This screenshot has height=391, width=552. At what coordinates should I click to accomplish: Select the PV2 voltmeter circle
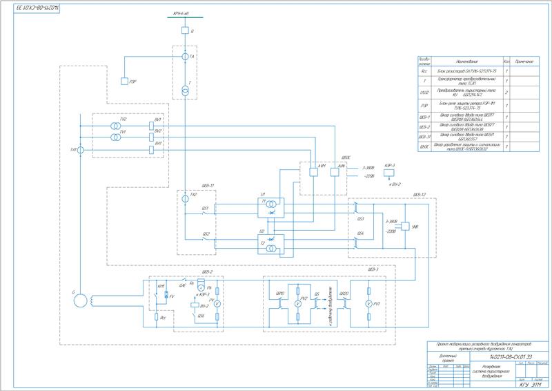pyautogui.click(x=297, y=303)
